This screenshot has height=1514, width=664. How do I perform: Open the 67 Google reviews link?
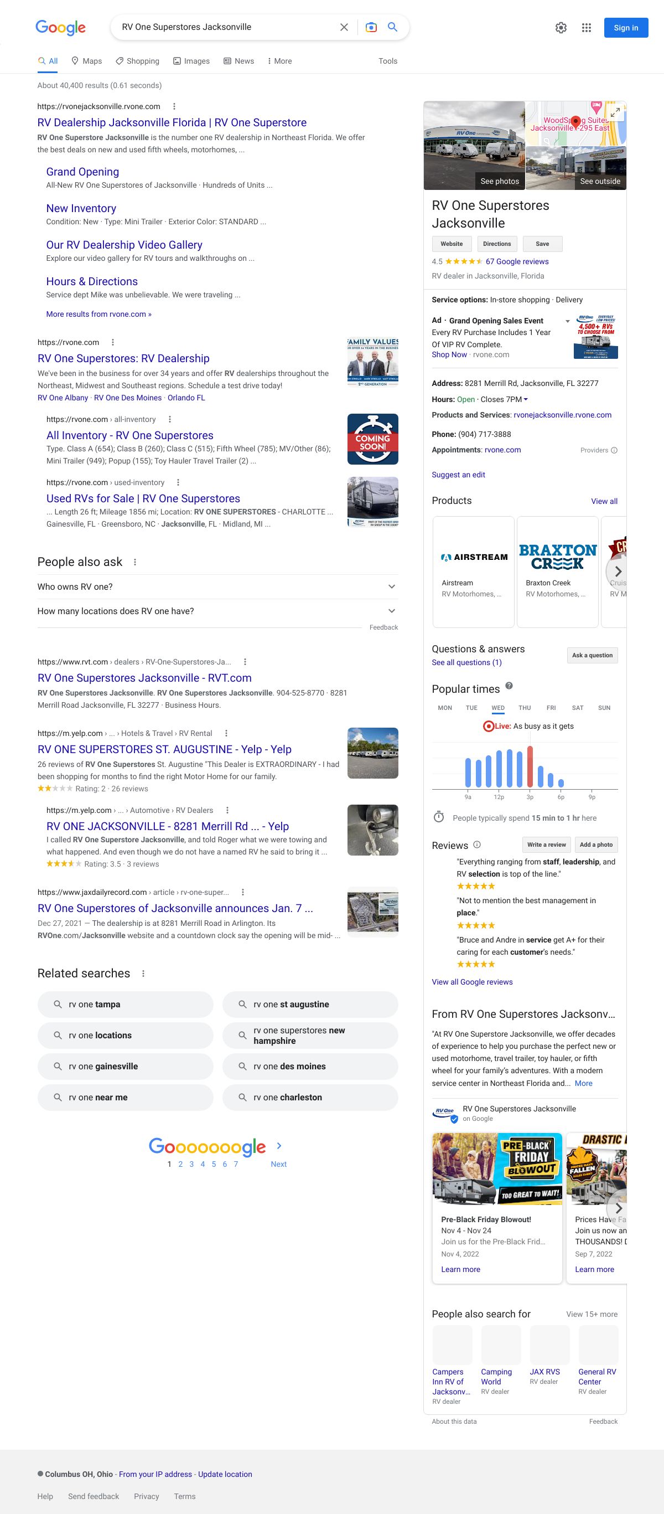tap(517, 261)
